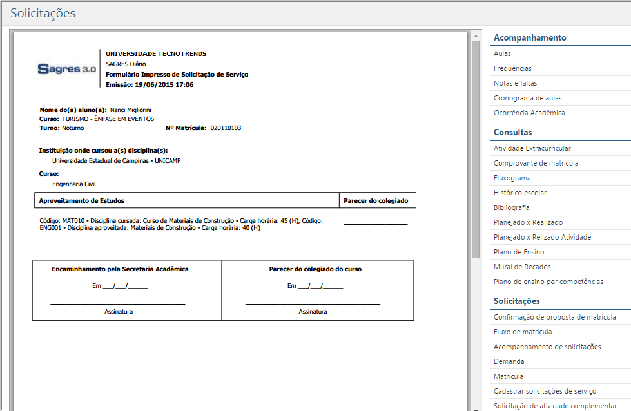This screenshot has height=411, width=631.
Task: Select the Solicitações section header
Action: coord(516,300)
